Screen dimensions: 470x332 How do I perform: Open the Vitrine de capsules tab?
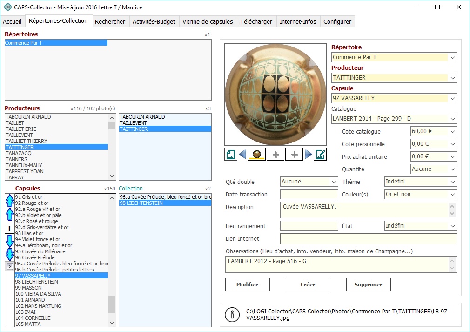coord(208,21)
